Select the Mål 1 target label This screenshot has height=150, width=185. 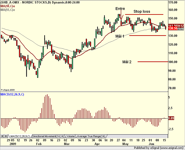tap(120, 36)
